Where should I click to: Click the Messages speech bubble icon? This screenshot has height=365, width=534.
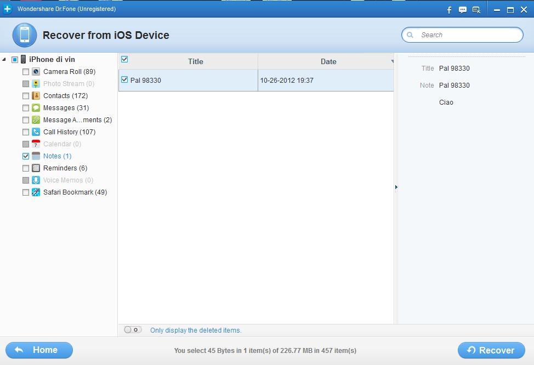[x=36, y=108]
